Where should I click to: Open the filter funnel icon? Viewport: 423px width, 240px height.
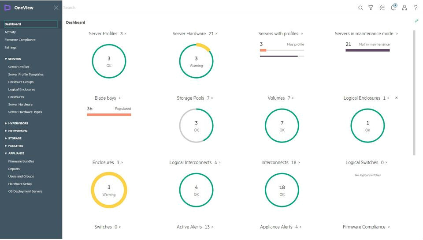[x=371, y=8]
